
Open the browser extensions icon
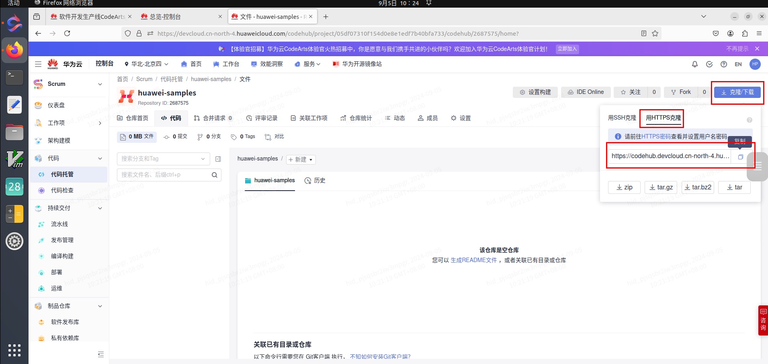click(745, 33)
